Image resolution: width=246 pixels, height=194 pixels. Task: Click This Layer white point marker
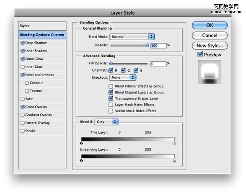[174, 143]
